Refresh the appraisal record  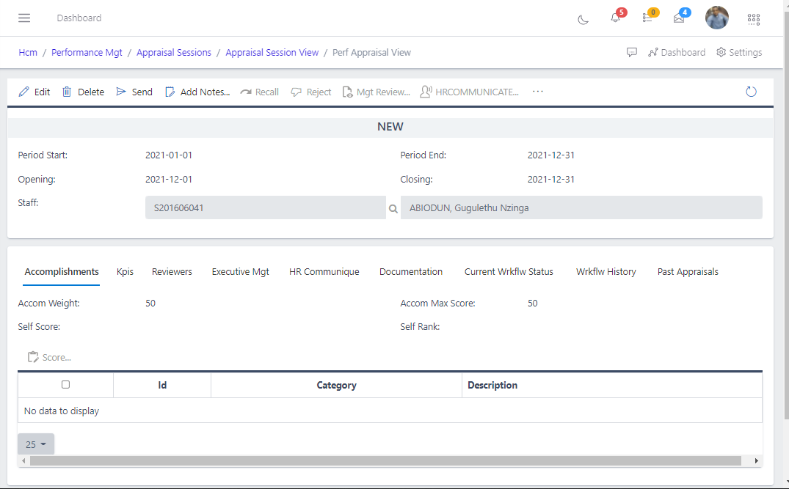tap(751, 92)
